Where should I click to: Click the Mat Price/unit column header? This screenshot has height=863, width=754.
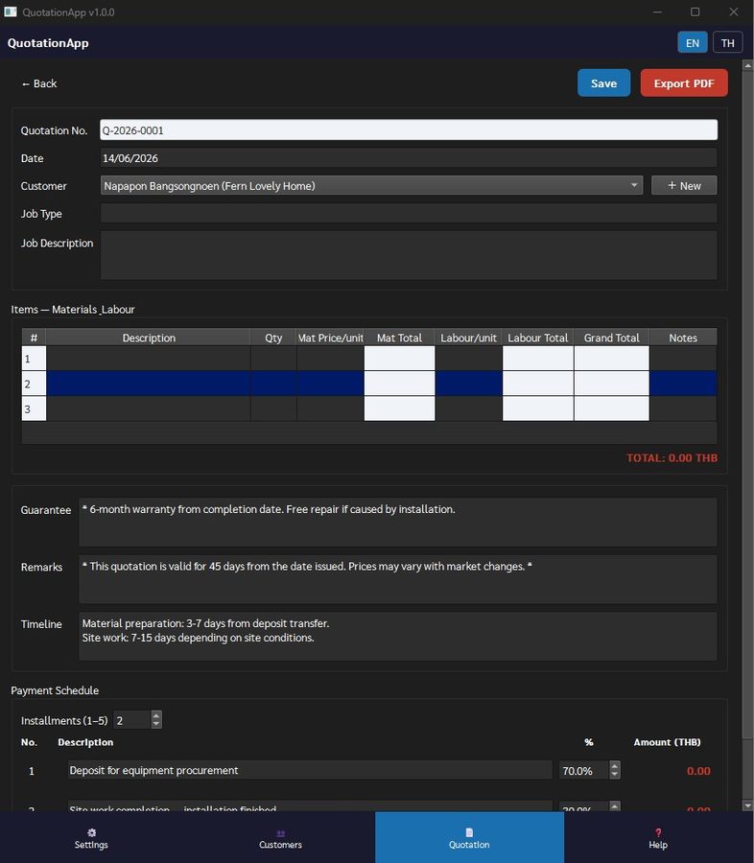tap(330, 338)
